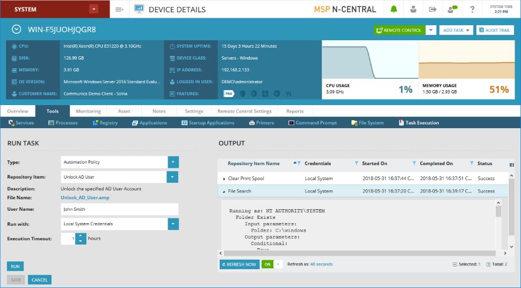521x288 pixels.
Task: Click the play-circle feature icon
Action: [x=277, y=93]
